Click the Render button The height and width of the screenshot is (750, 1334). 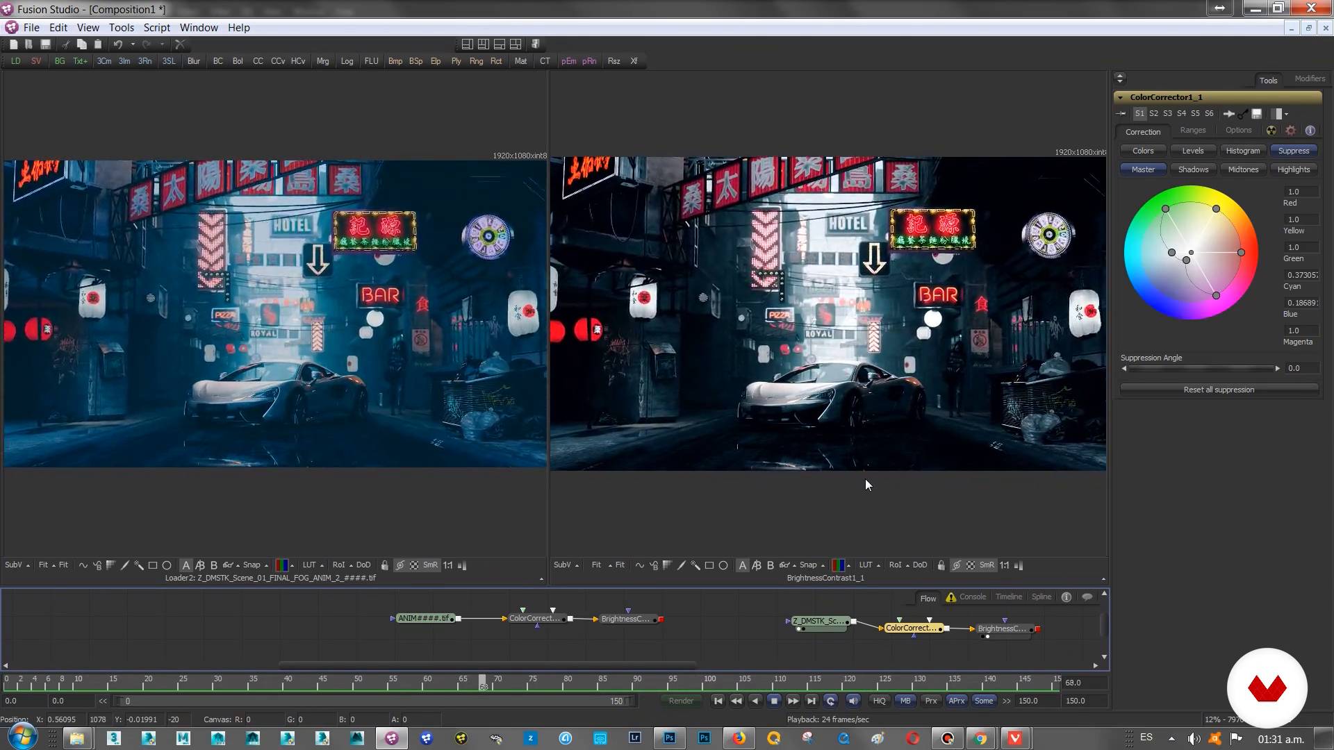(x=681, y=701)
